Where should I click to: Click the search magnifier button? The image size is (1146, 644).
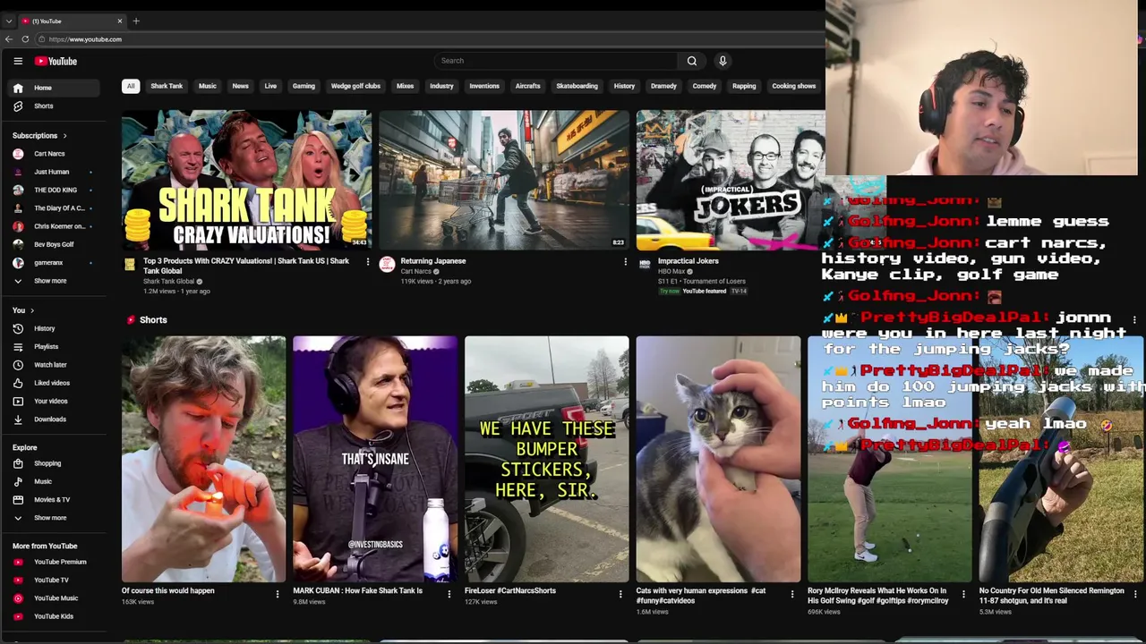(x=692, y=61)
